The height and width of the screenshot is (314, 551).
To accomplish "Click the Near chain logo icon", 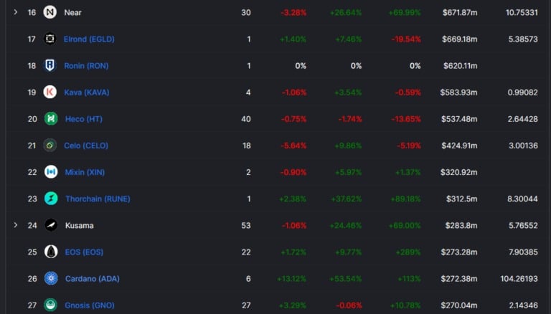I will pos(50,12).
